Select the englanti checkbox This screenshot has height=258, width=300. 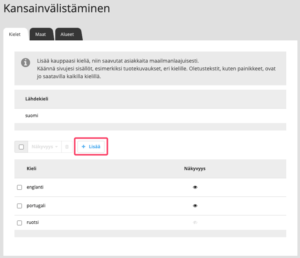click(19, 187)
